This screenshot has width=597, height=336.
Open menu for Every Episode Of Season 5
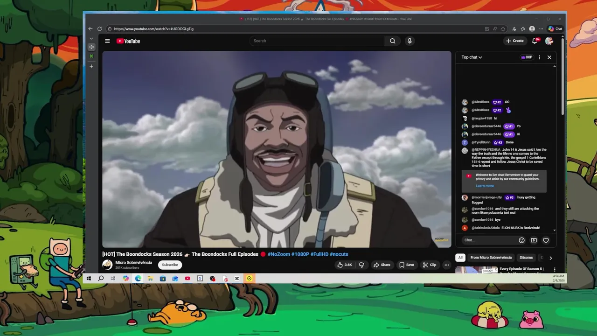click(555, 270)
